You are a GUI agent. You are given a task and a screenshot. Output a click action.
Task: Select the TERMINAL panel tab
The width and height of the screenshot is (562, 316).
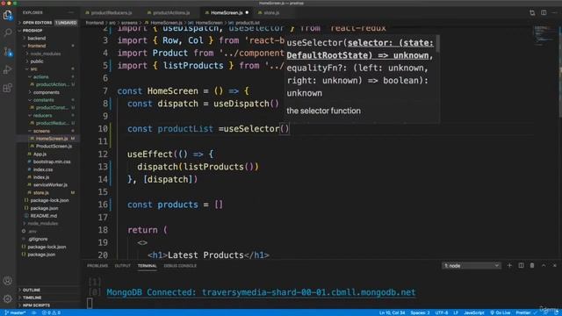tap(147, 266)
